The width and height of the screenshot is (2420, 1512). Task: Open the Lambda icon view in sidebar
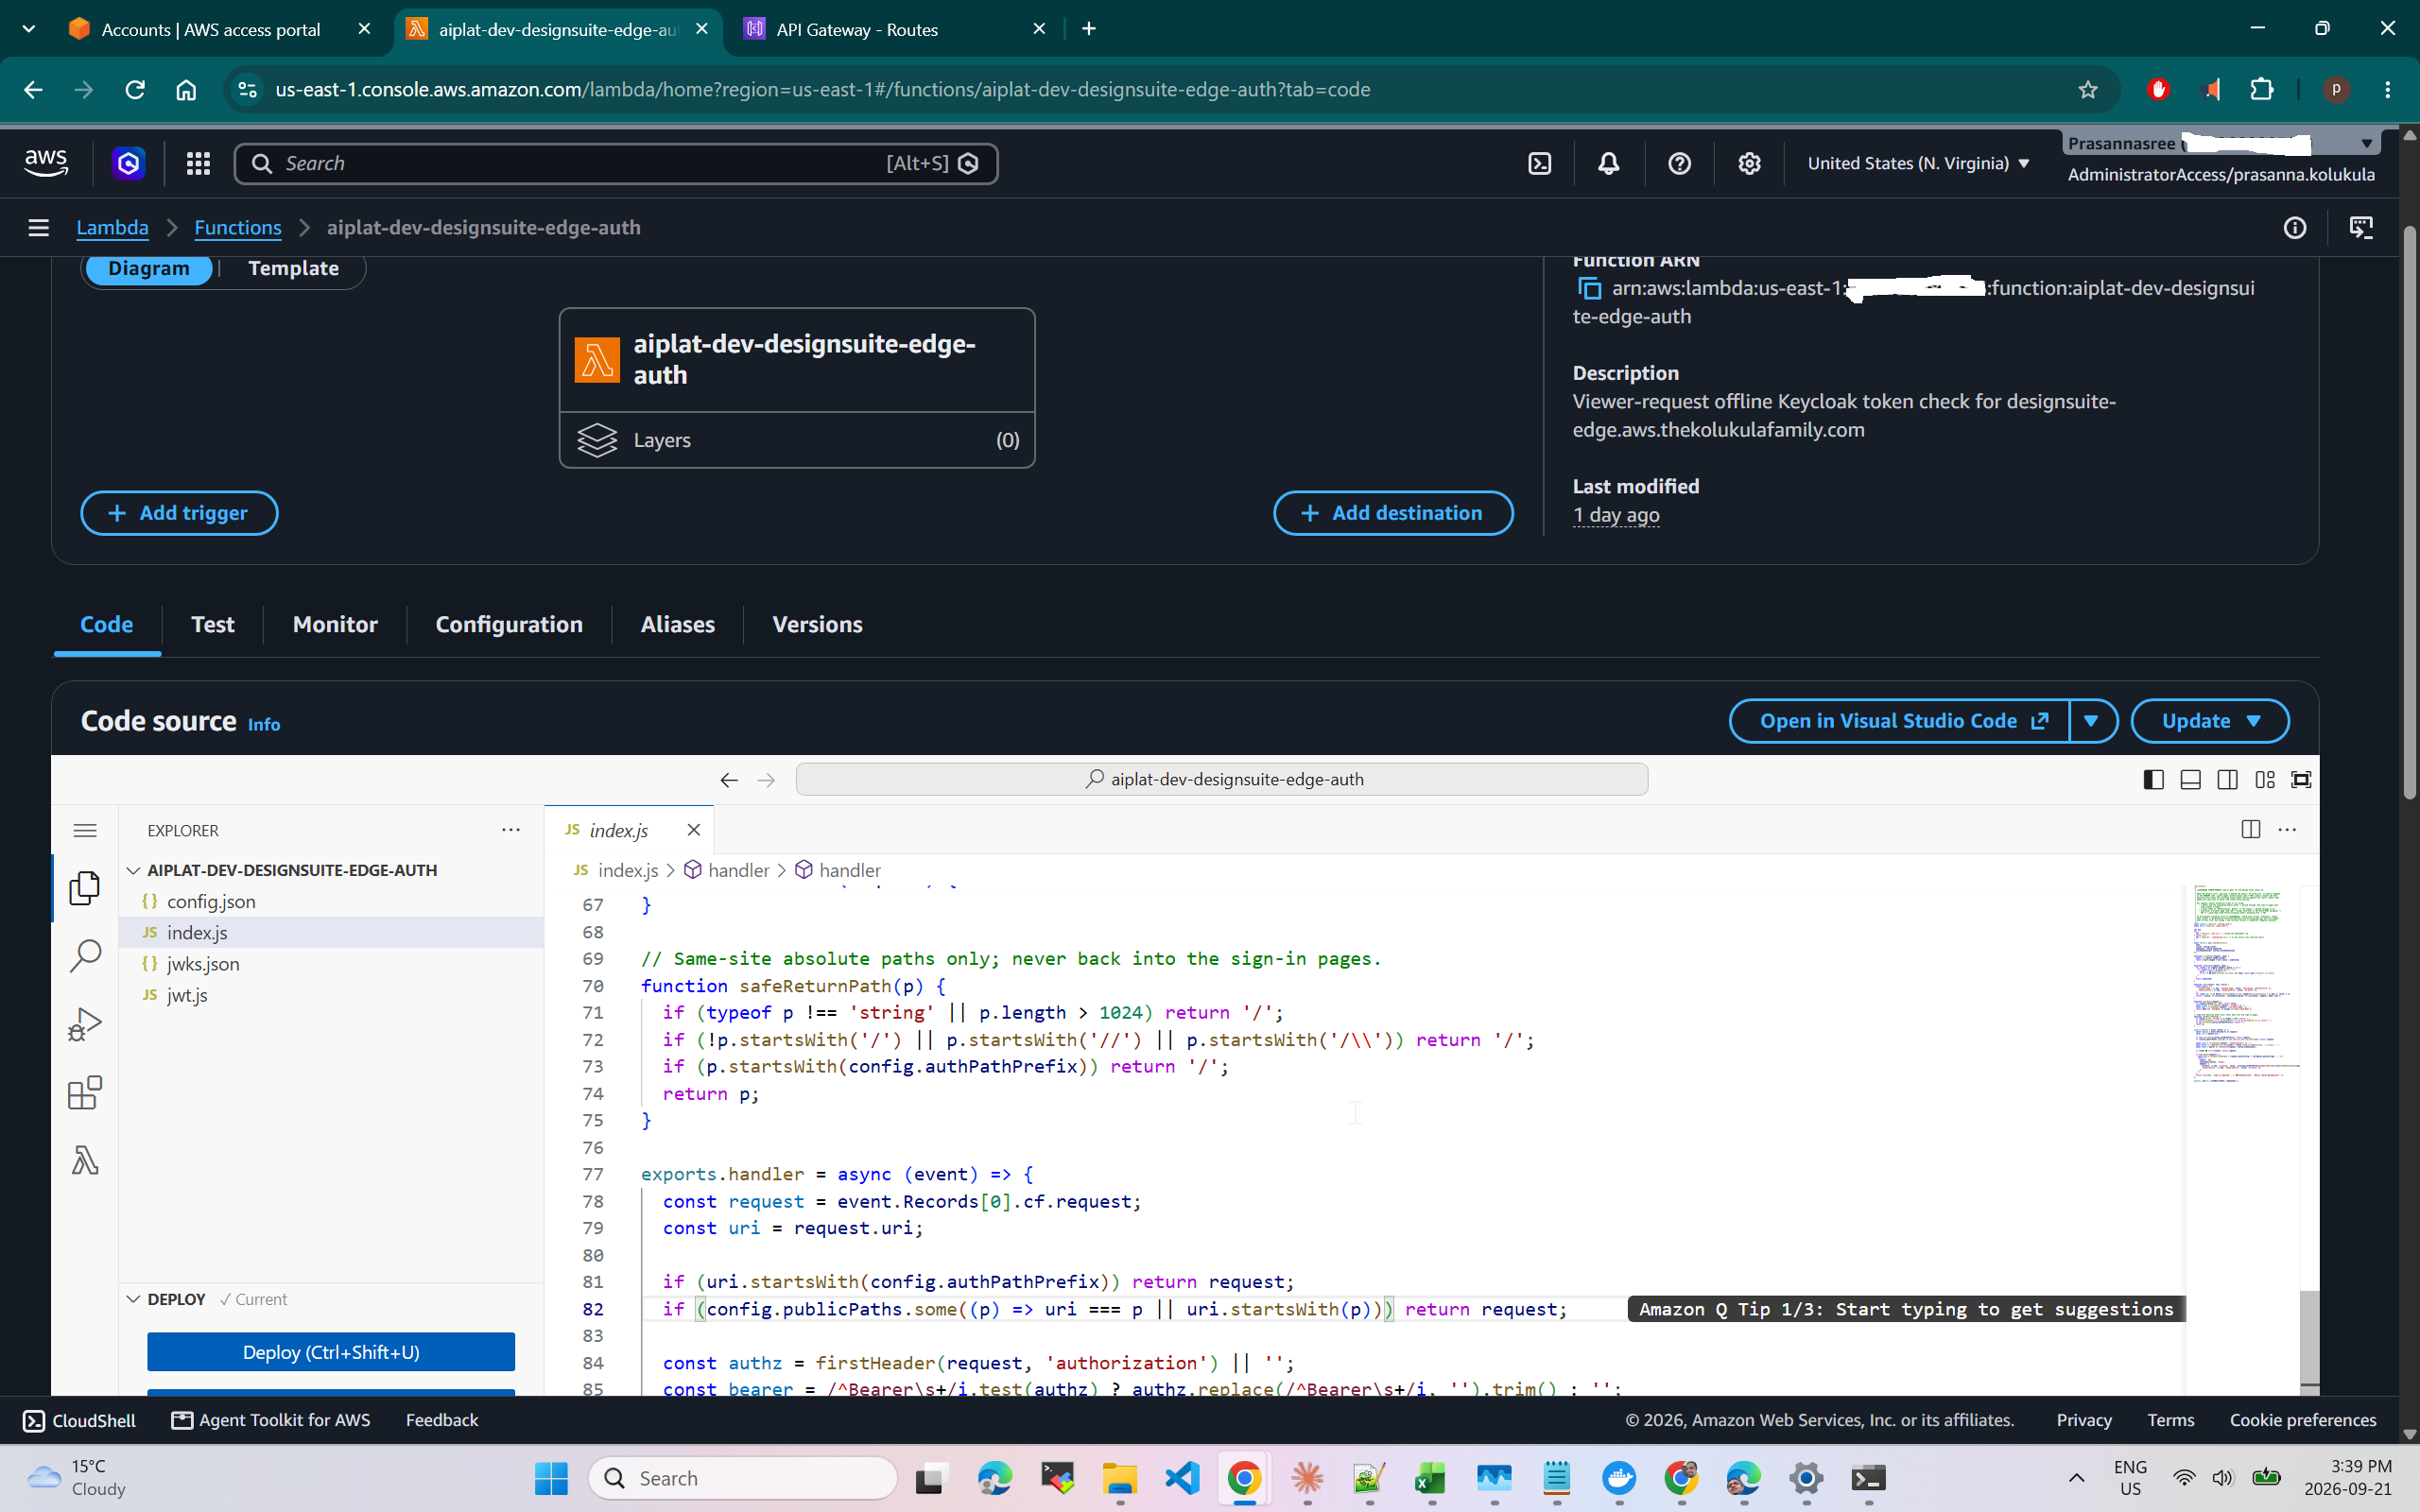click(x=85, y=1160)
